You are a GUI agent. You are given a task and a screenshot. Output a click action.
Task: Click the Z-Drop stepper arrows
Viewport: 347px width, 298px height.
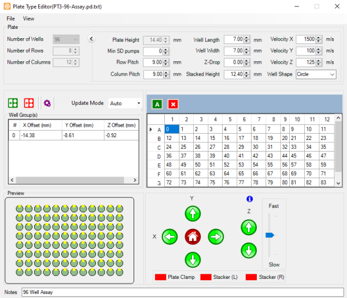tap(246, 62)
